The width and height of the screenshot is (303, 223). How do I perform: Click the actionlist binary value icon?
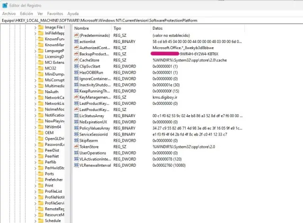[76, 42]
